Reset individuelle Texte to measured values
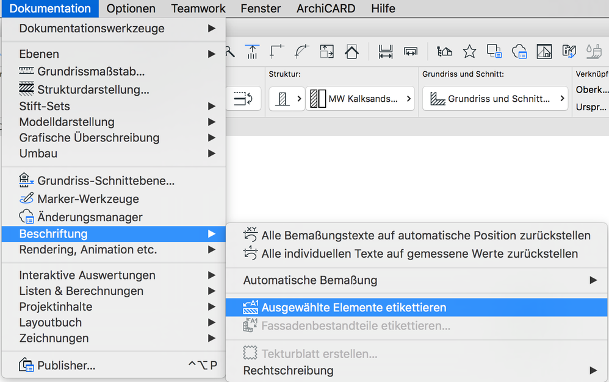This screenshot has height=382, width=609. 416,253
